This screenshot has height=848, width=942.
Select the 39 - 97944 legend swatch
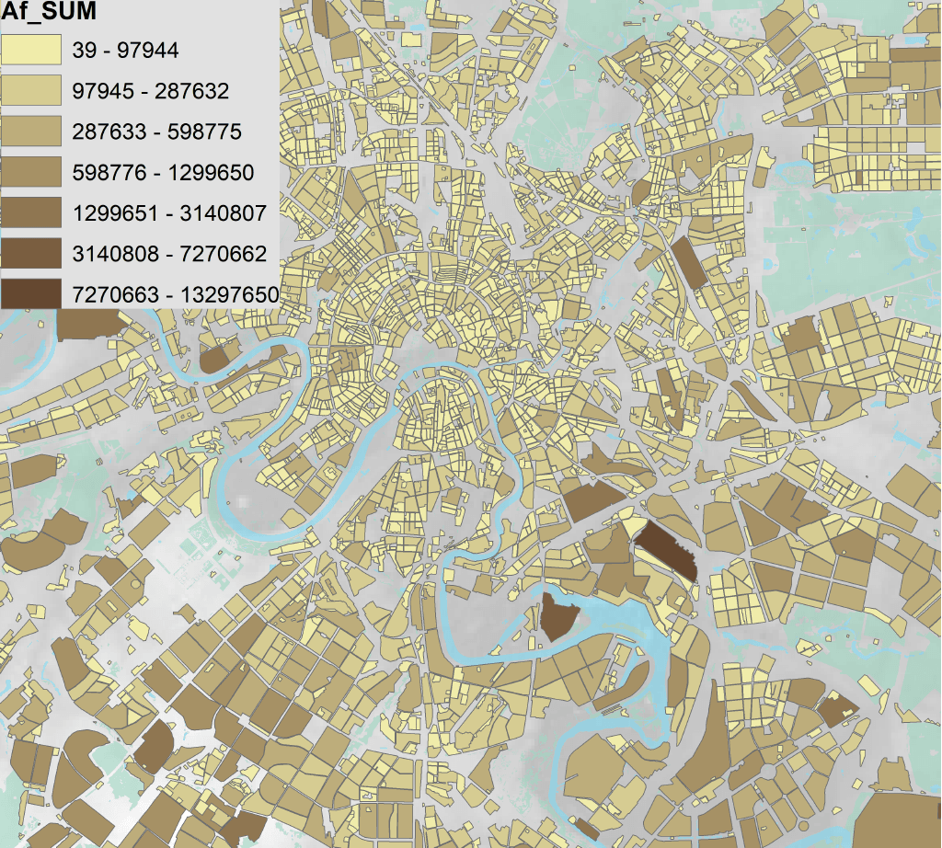tap(31, 50)
